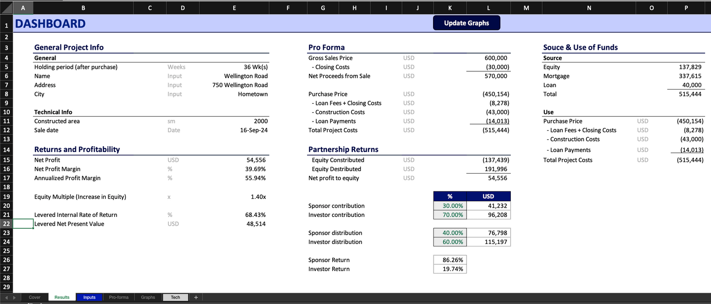Add a new sheet with plus icon

click(196, 297)
